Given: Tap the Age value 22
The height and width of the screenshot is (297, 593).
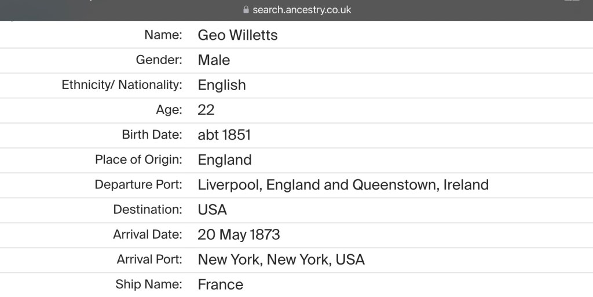Looking at the screenshot, I should tap(206, 110).
